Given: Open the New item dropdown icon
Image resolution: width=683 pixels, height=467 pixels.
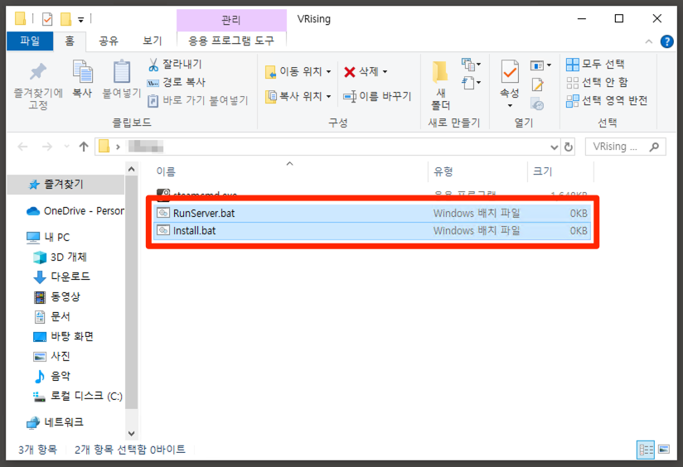Looking at the screenshot, I should (471, 65).
